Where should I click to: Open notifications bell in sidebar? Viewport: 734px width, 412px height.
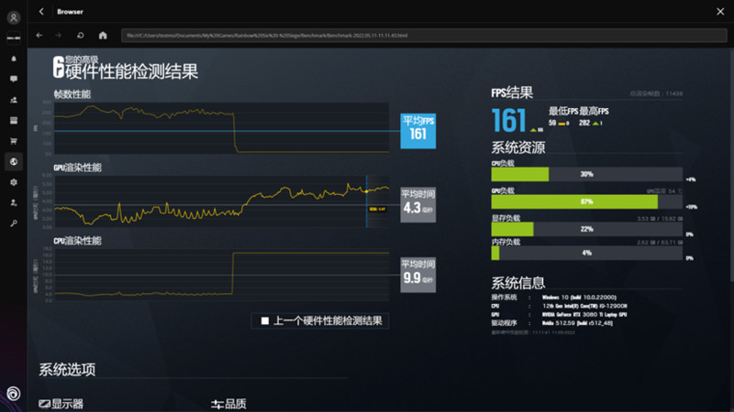coord(14,59)
